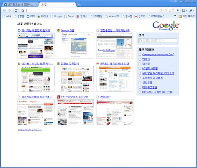Click the Go arrow beside the address bar
The width and height of the screenshot is (197, 168).
tap(178, 10)
